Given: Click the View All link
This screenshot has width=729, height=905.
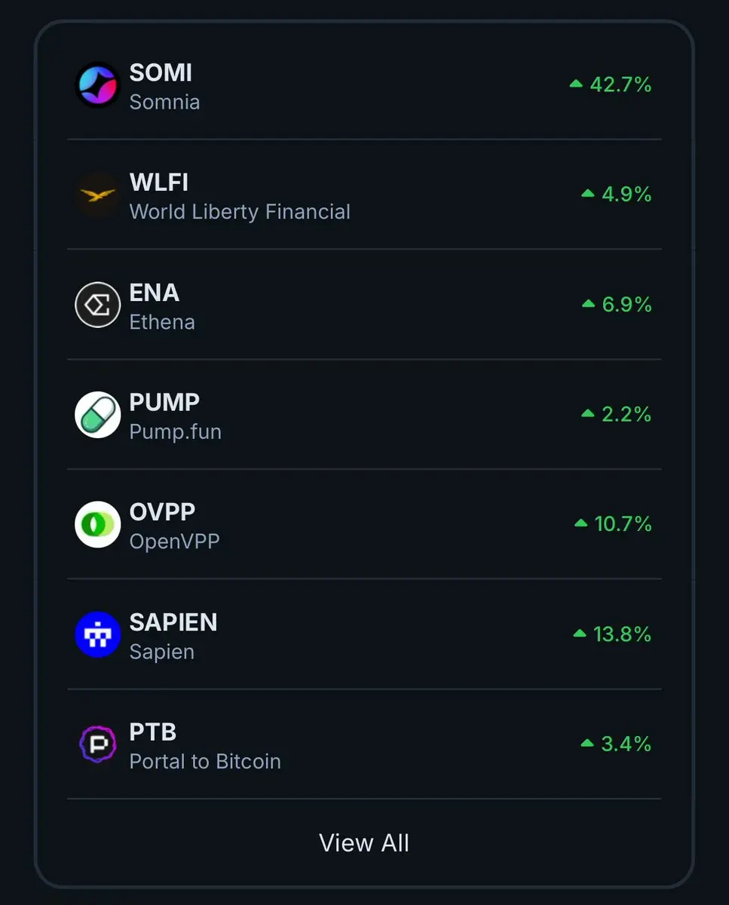Looking at the screenshot, I should click(x=364, y=842).
